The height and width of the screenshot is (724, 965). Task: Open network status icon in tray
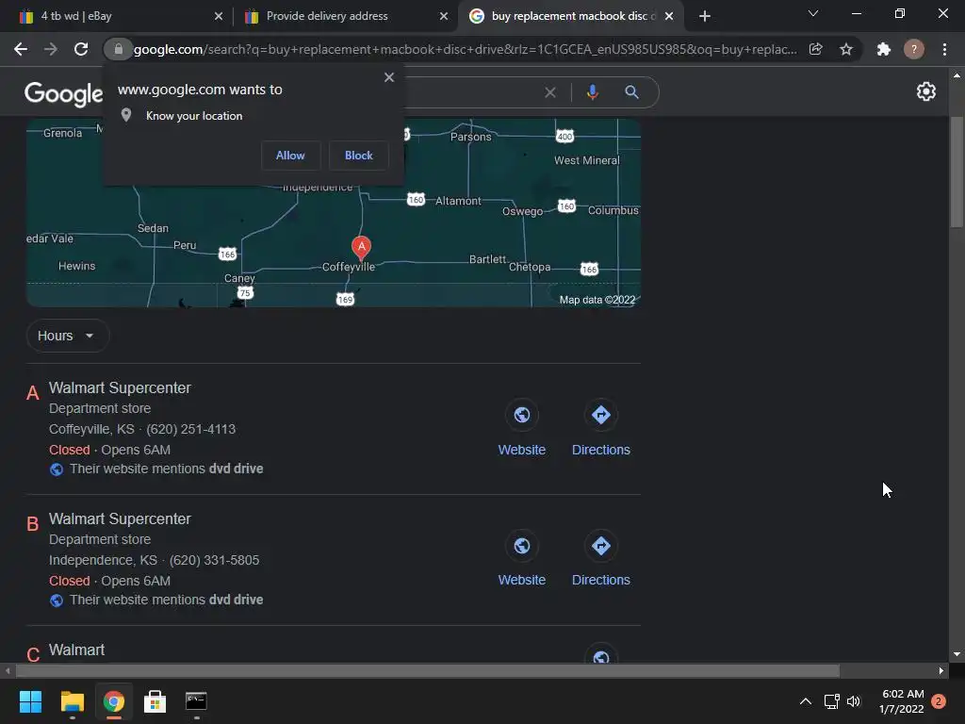(x=831, y=701)
